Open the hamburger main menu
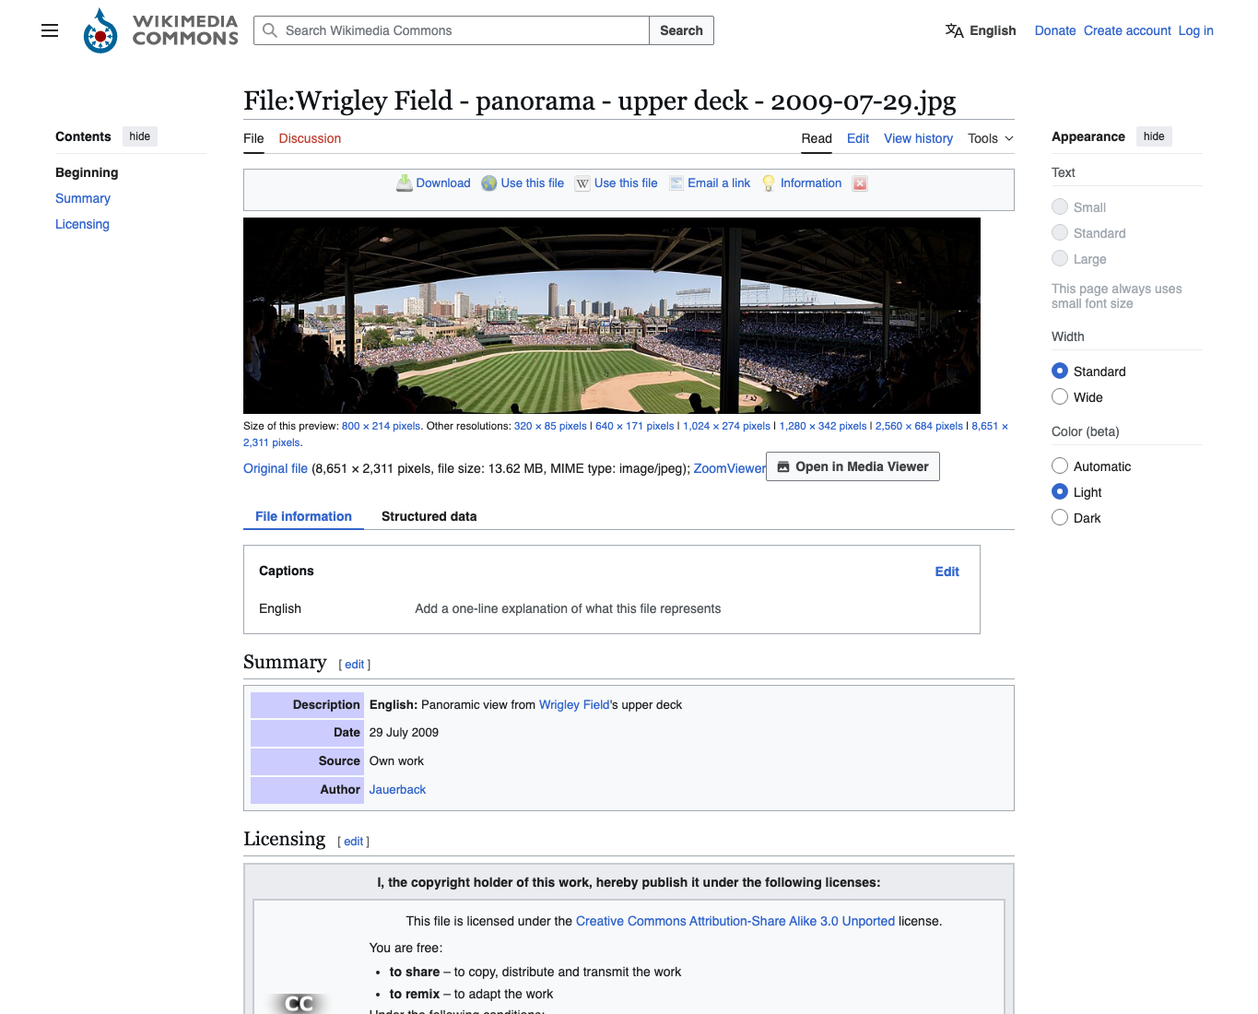The height and width of the screenshot is (1014, 1258). (x=50, y=30)
